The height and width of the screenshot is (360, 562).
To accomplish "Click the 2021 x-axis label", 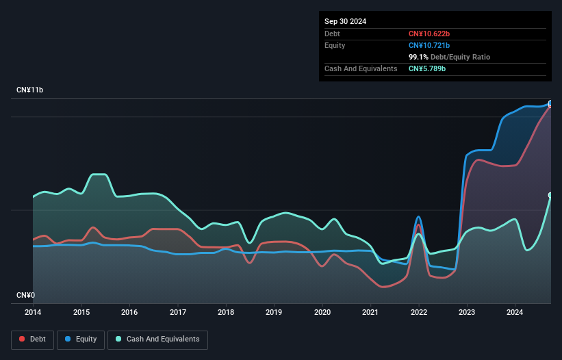I will tap(370, 312).
